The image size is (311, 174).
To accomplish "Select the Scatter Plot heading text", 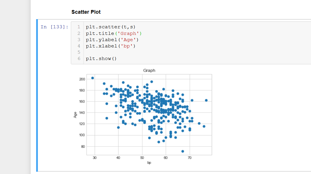I will [86, 12].
